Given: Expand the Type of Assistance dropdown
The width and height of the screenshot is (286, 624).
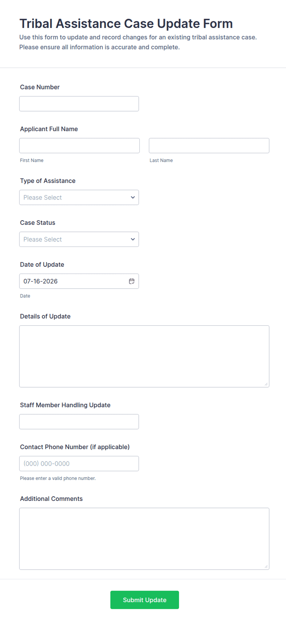Looking at the screenshot, I should (x=79, y=197).
